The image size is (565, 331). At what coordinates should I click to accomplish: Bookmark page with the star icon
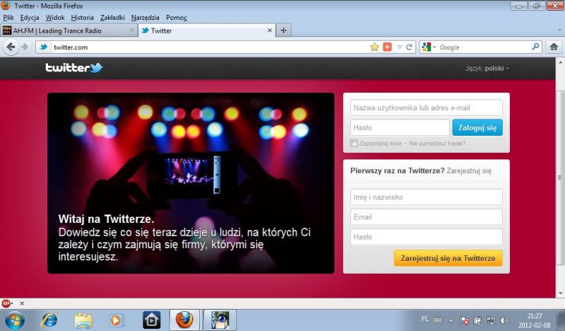(x=374, y=47)
